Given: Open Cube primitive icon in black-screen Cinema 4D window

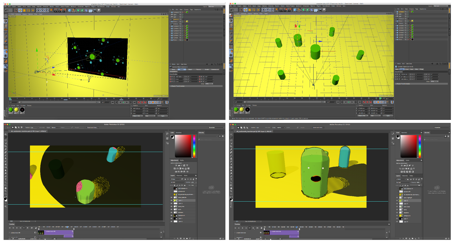Looking at the screenshot, I should tap(69, 10).
